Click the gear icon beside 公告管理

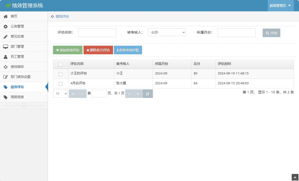pyautogui.click(x=5, y=26)
